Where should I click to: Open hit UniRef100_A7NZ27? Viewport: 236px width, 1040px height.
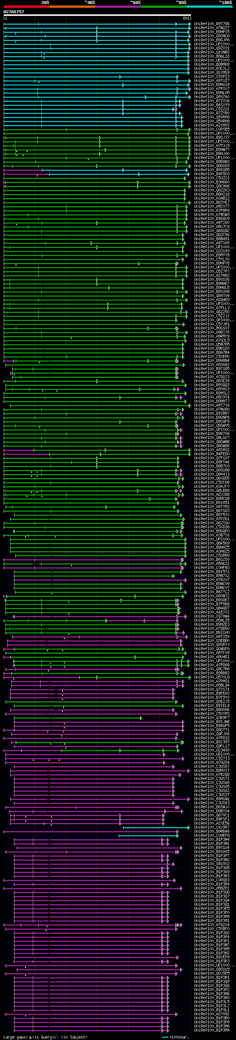coord(212,28)
